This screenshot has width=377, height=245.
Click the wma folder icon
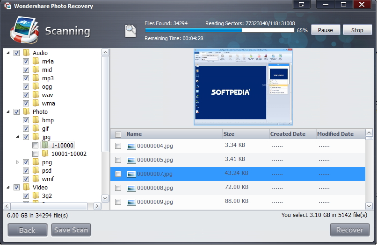click(x=36, y=103)
